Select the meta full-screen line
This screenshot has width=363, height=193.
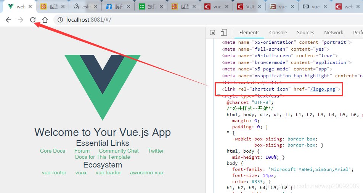pyautogui.click(x=275, y=49)
